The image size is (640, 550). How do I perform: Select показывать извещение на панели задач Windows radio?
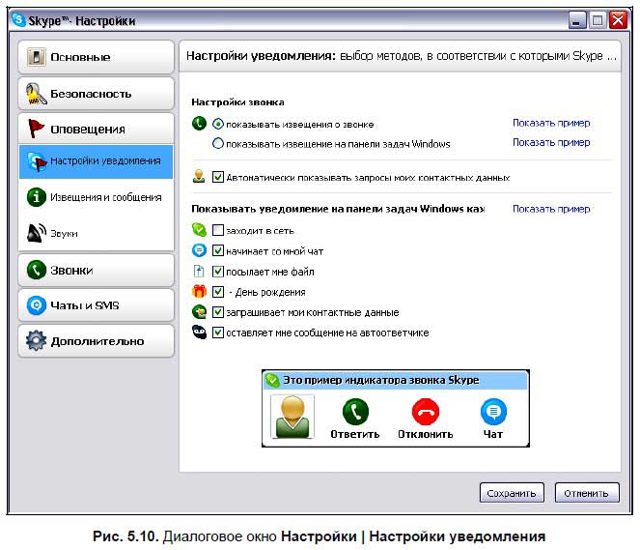pyautogui.click(x=218, y=143)
